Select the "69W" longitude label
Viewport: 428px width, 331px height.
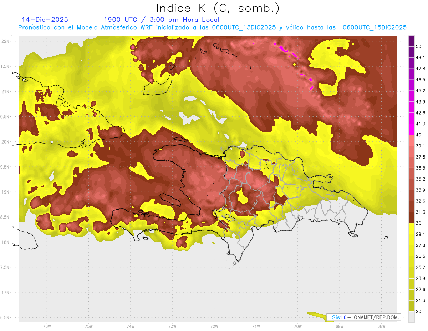(x=340, y=326)
